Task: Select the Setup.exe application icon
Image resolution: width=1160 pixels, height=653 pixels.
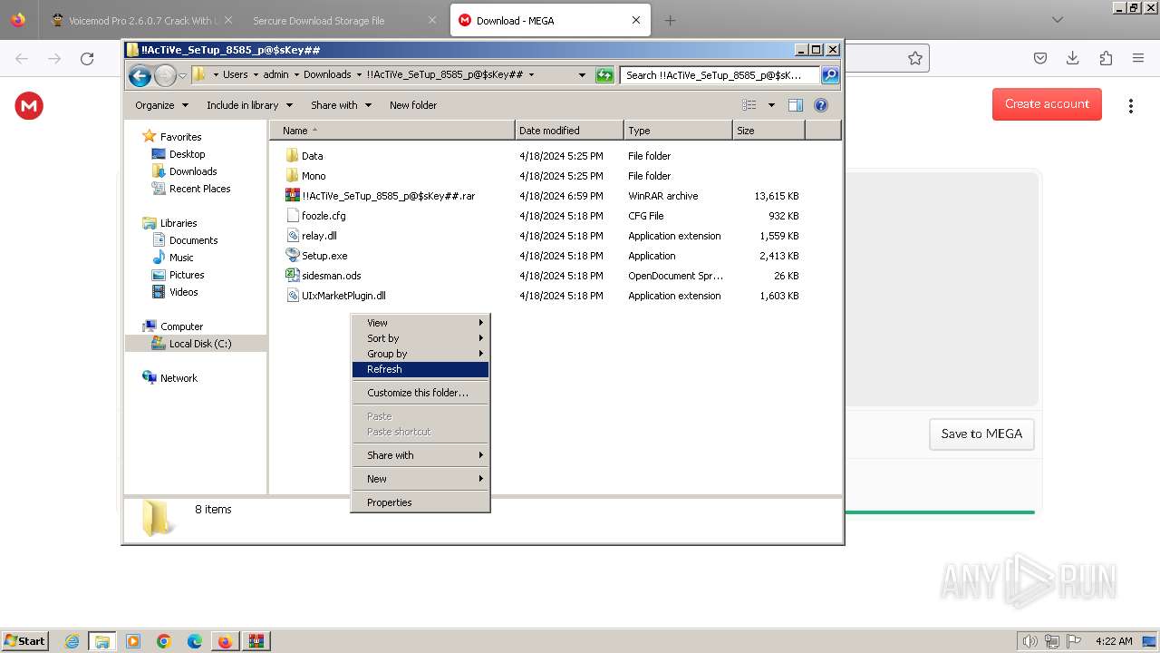Action: coord(292,256)
